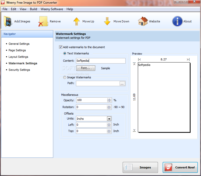Click the Remove folder icon with red X
Screen dimensions: 201x176
coord(43,21)
